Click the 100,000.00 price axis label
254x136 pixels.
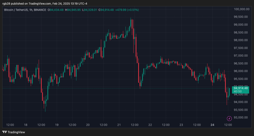point(242,9)
